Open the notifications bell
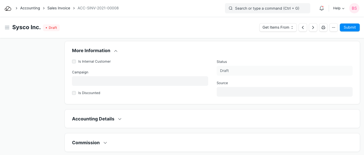Image resolution: width=364 pixels, height=155 pixels. point(322,9)
